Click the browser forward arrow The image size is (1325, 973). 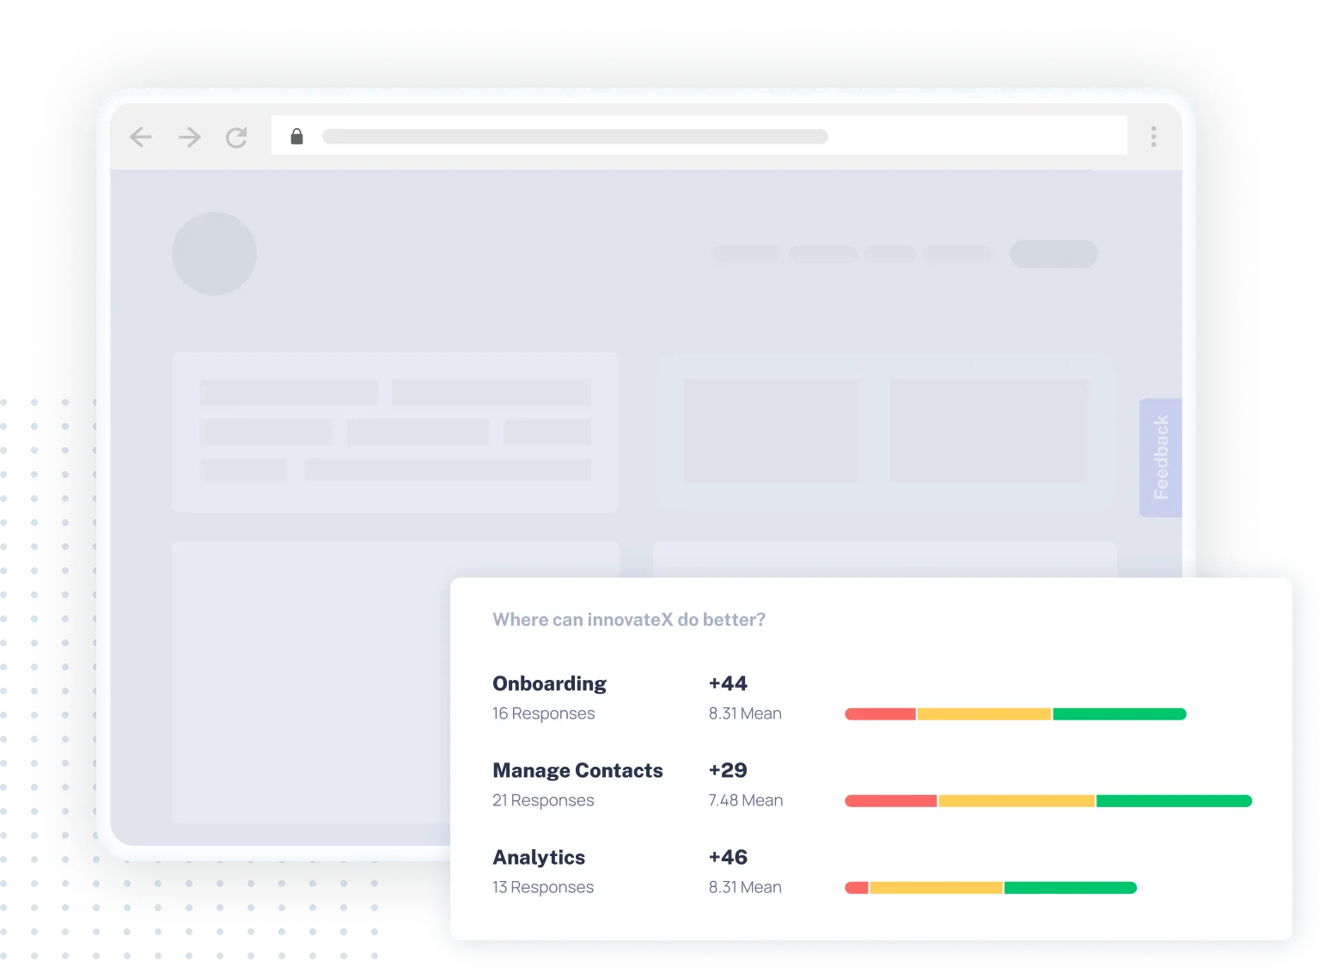(189, 137)
